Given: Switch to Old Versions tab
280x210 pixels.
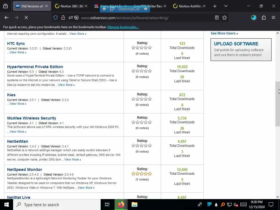Looking at the screenshot, I should pyautogui.click(x=32, y=6).
